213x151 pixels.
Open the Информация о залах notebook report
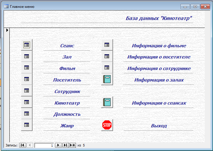pyautogui.click(x=107, y=79)
